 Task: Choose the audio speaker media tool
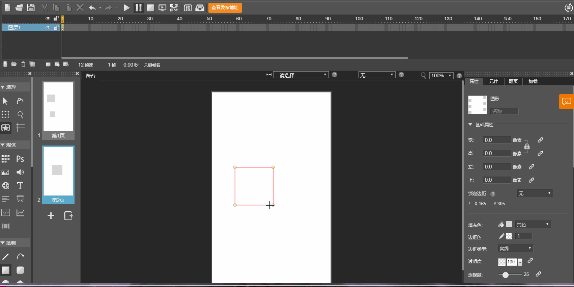coord(20,172)
